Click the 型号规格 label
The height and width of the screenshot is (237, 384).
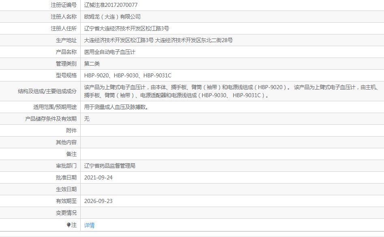66,75
